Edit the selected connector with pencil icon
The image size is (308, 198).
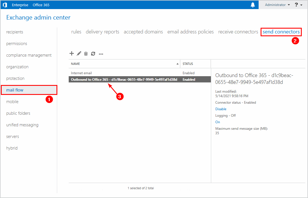point(79,54)
